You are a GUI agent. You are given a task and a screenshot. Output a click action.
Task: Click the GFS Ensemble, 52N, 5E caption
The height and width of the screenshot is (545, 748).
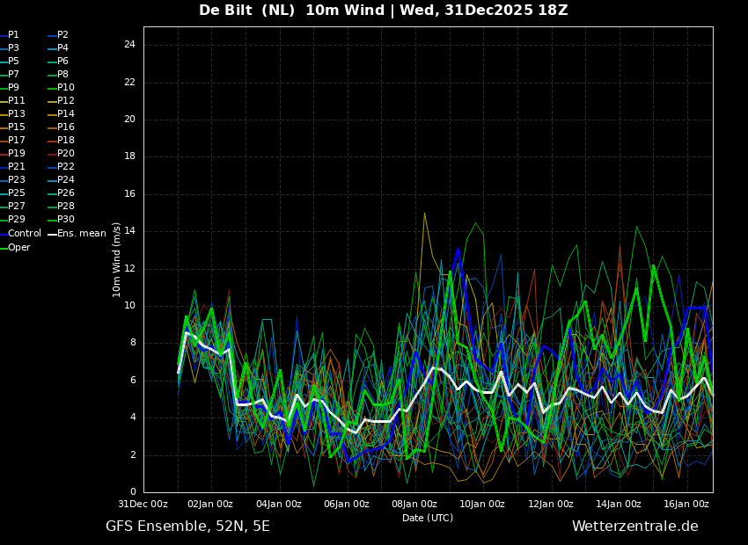188,527
